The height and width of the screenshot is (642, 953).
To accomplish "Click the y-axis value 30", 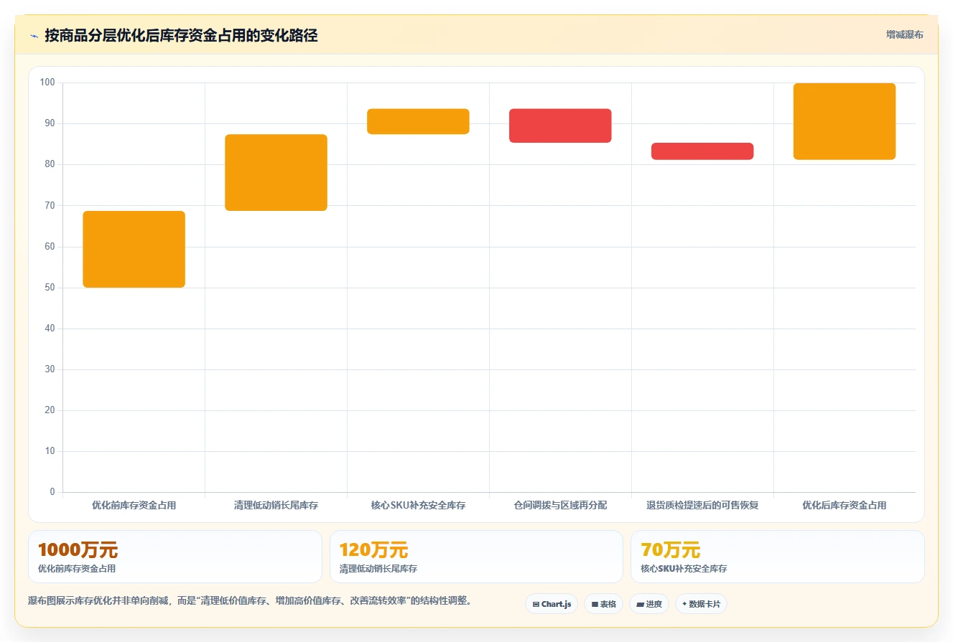I will point(50,369).
